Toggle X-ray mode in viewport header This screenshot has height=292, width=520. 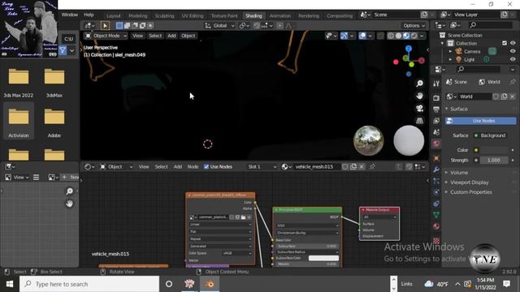pos(380,36)
